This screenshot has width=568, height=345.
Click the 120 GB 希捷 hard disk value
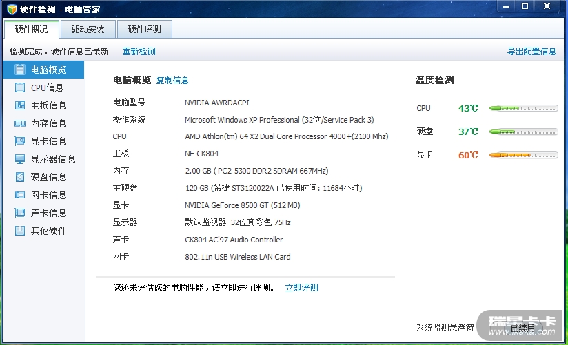click(x=274, y=188)
